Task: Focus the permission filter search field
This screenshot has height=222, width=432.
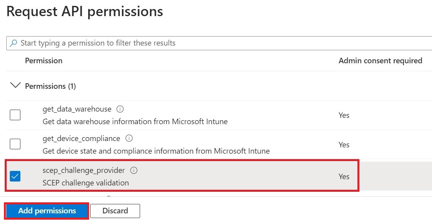Action: coord(219,43)
